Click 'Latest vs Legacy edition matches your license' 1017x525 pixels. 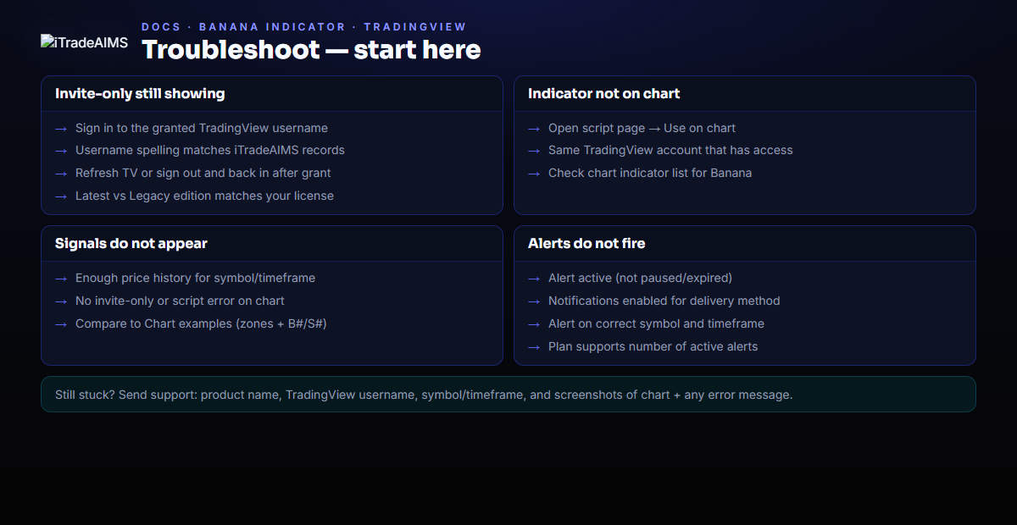204,196
